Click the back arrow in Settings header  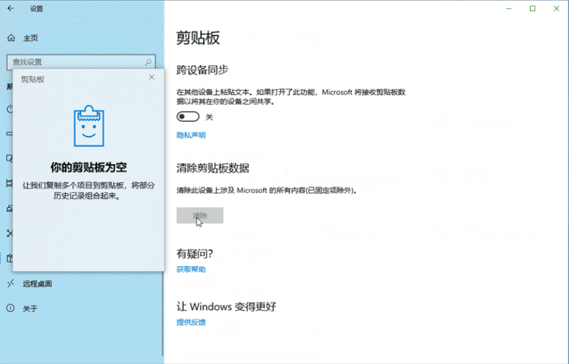click(10, 9)
